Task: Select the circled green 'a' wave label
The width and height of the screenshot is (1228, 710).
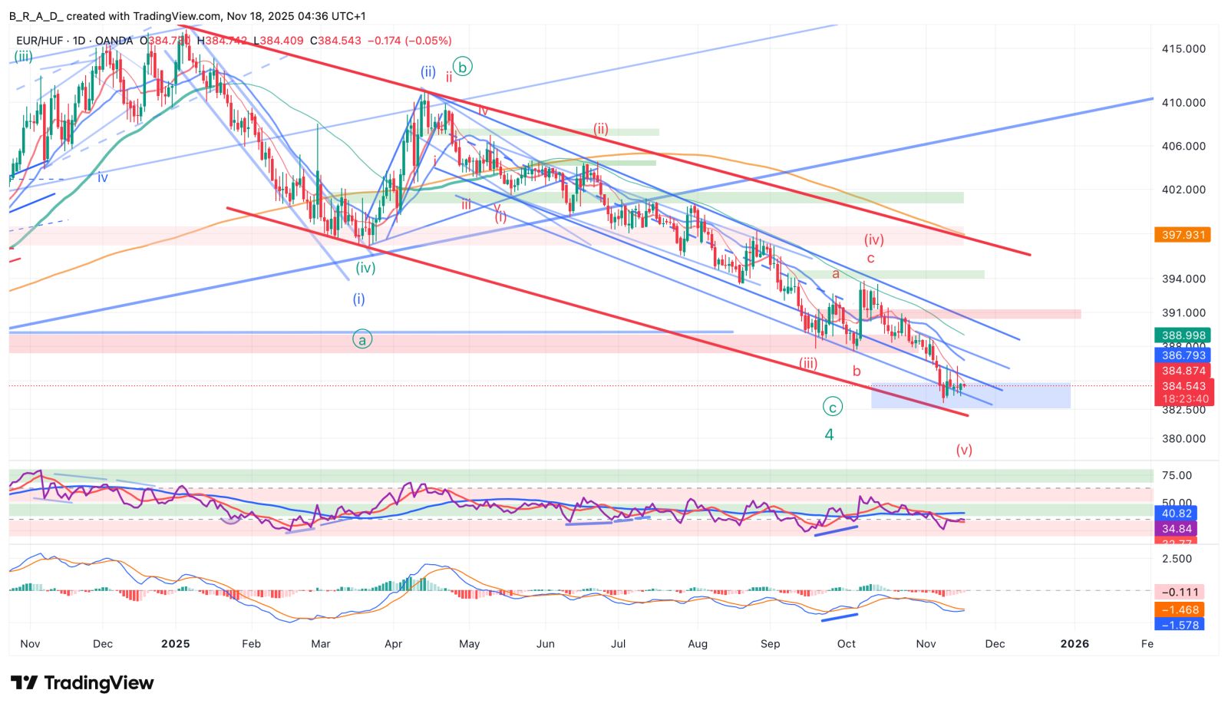Action: click(362, 338)
